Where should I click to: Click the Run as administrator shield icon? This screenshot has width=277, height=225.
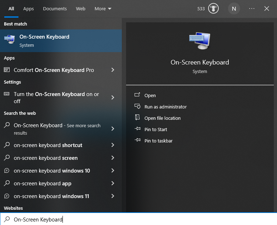pos(137,107)
